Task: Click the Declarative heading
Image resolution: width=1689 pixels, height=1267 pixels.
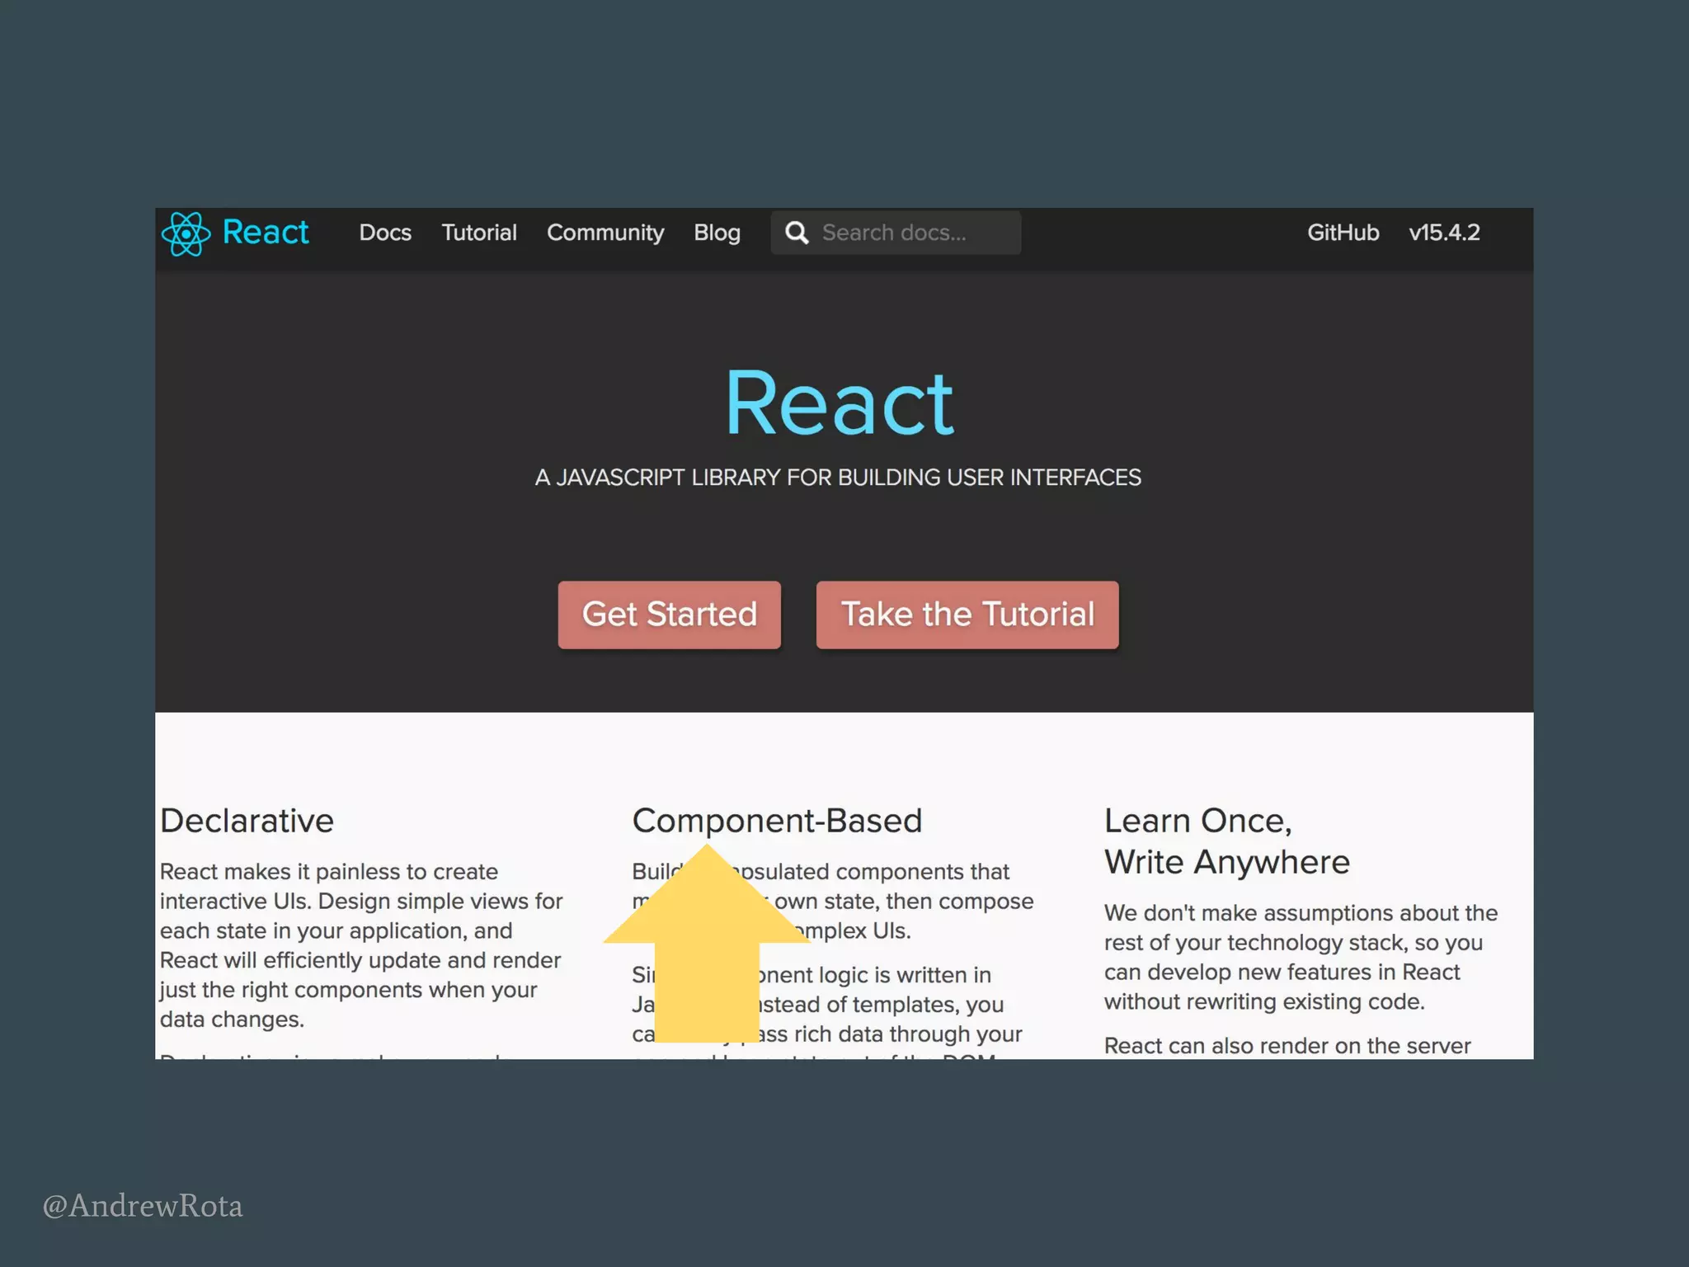Action: coord(247,821)
